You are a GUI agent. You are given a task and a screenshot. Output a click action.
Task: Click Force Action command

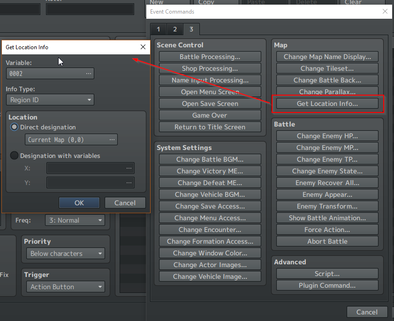(x=327, y=230)
